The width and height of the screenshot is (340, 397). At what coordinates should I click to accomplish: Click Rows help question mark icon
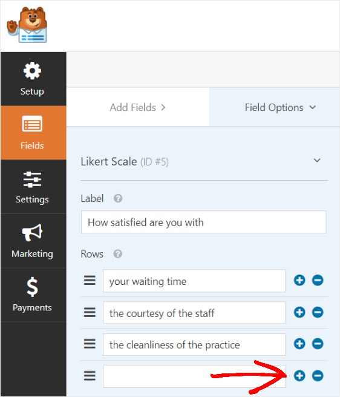[x=118, y=254]
